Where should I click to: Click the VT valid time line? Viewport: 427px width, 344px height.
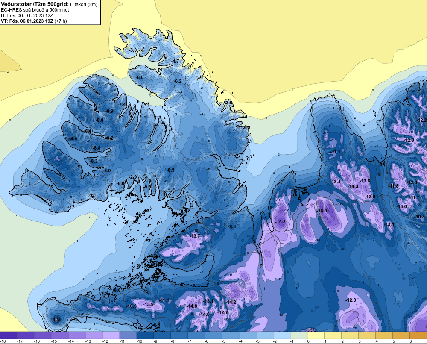pos(34,21)
